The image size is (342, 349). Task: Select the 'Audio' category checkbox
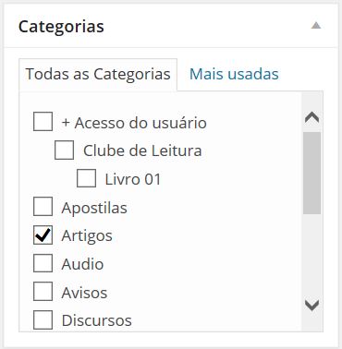coord(43,263)
